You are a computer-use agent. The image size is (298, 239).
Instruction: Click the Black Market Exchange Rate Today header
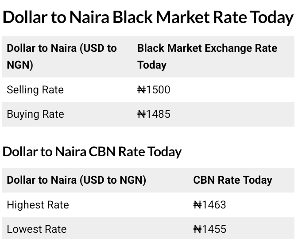(207, 56)
